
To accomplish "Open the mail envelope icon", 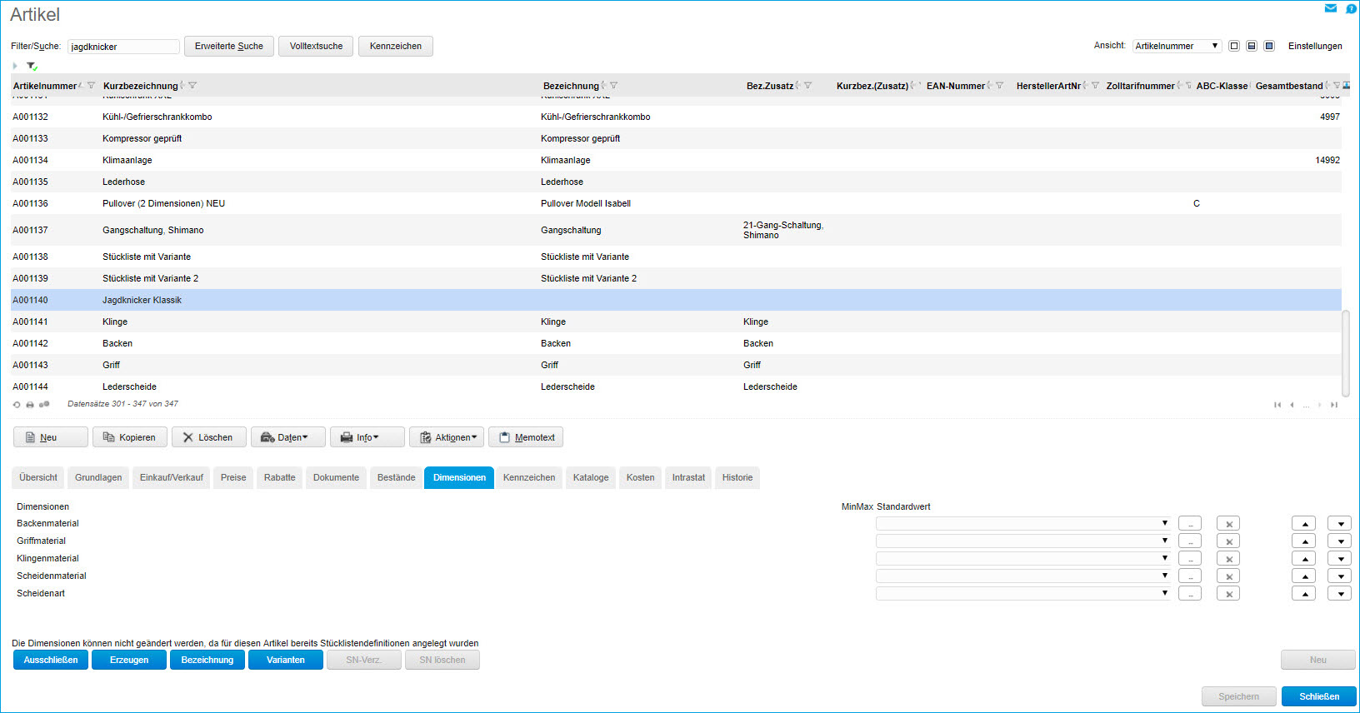I will pyautogui.click(x=1330, y=8).
